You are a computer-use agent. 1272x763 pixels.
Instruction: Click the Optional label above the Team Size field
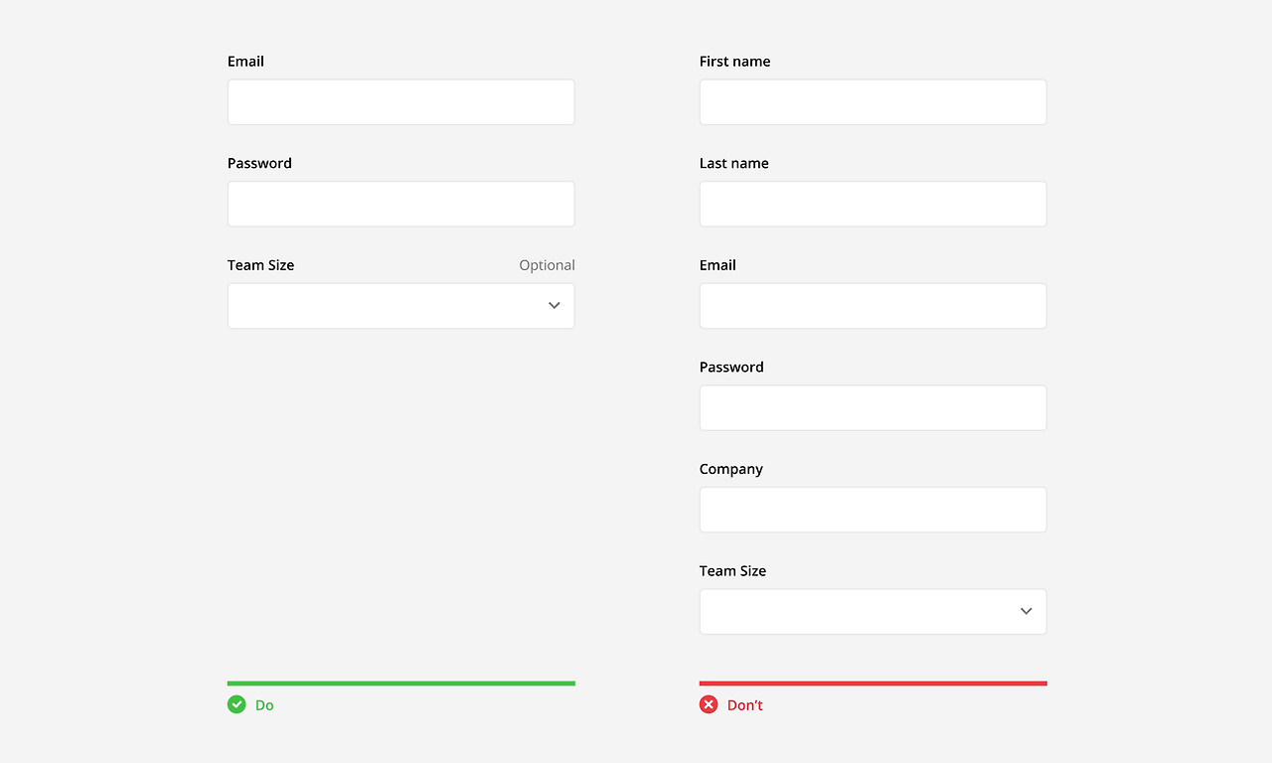pyautogui.click(x=547, y=265)
